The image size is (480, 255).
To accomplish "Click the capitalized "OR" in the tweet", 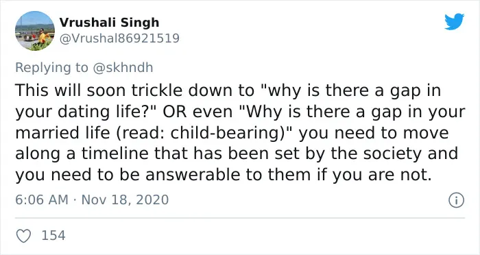I will click(x=174, y=112).
